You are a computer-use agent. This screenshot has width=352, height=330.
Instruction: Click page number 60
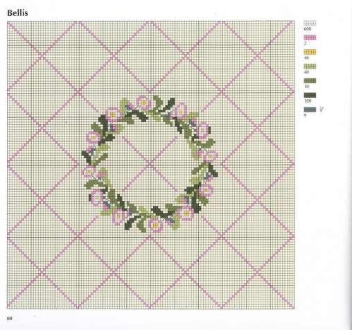pos(10,318)
